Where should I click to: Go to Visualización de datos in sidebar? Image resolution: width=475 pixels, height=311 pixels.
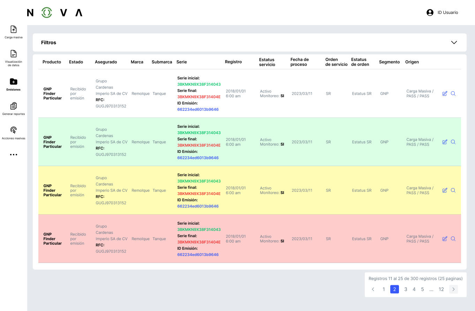(14, 58)
